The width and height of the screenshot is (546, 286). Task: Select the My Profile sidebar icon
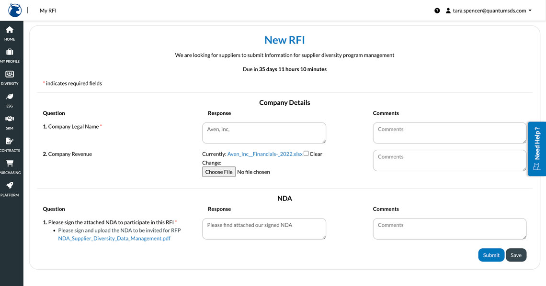click(x=9, y=55)
